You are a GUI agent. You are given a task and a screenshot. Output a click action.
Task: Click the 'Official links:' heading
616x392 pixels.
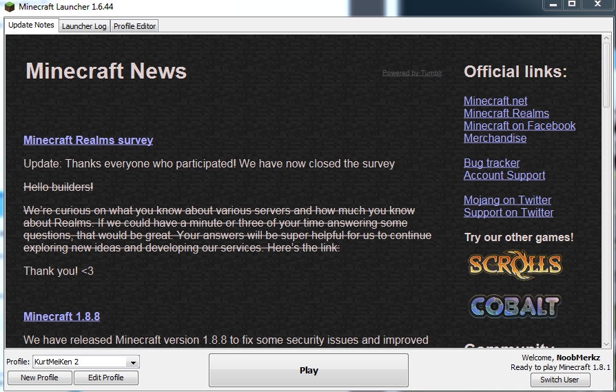click(515, 72)
